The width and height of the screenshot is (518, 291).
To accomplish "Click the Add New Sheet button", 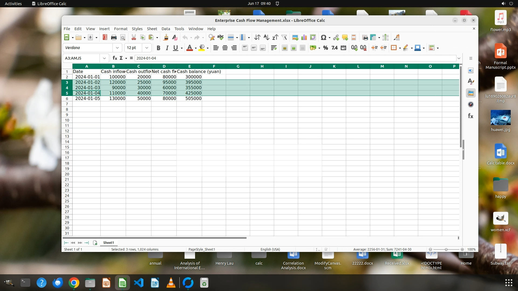I will point(95,243).
